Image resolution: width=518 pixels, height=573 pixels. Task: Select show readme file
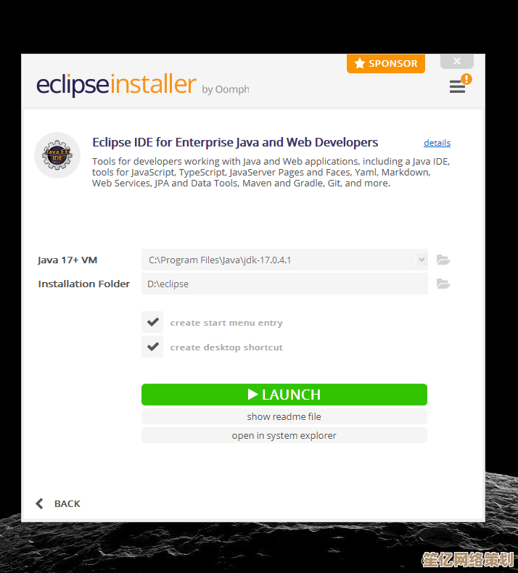[284, 416]
